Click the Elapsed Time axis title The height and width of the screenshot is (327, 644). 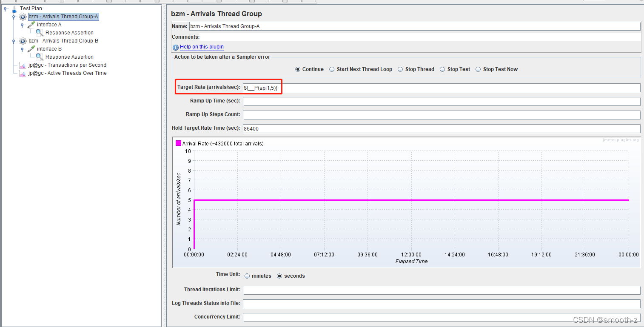coord(411,262)
